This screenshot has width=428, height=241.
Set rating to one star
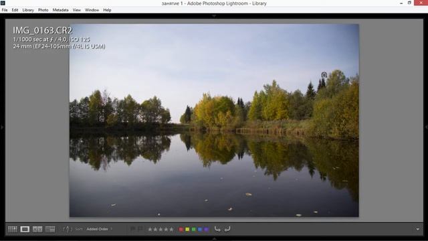[x=150, y=229]
